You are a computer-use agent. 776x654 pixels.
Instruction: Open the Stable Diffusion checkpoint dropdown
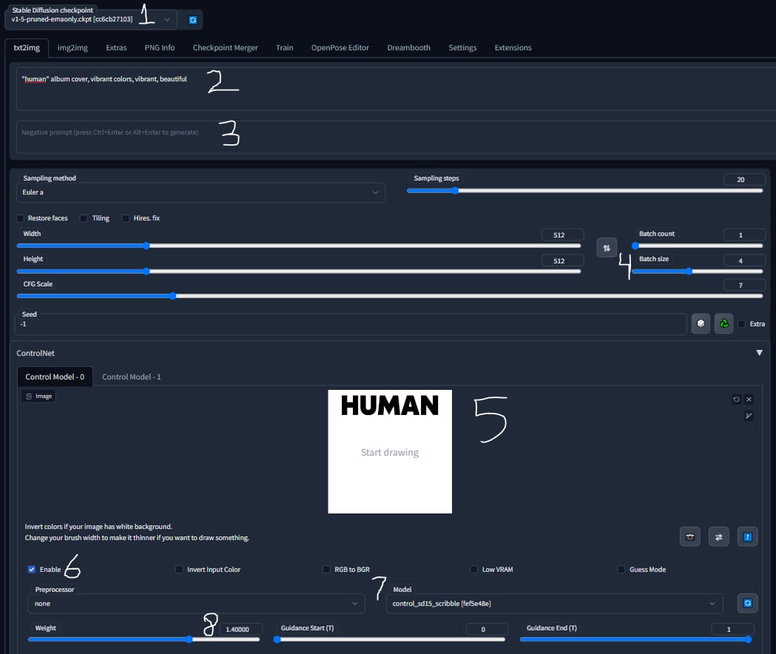coord(90,19)
